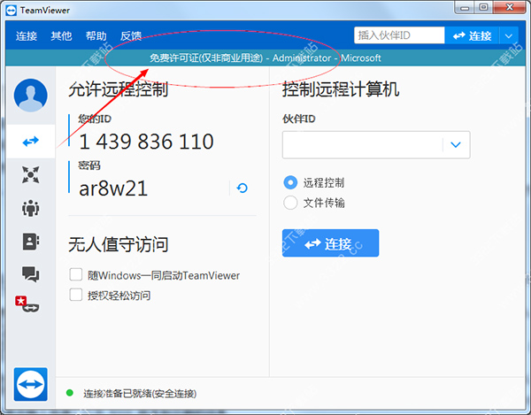The image size is (531, 415).
Task: Minimize the TeamViewer window
Action: pyautogui.click(x=465, y=7)
